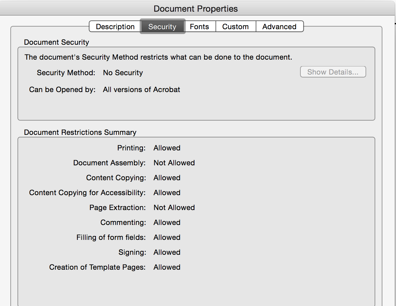This screenshot has height=306, width=396.
Task: Click the "No Security" method value
Action: (123, 73)
